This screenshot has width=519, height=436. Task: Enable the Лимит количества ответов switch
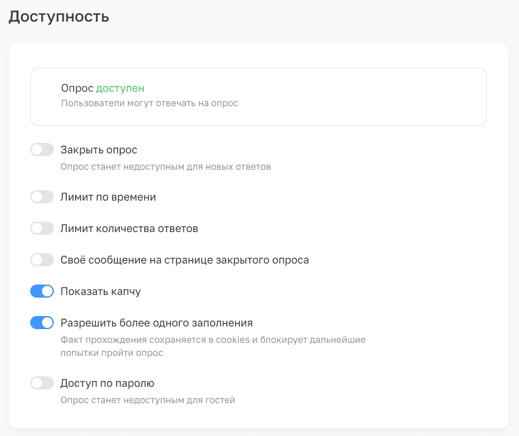coord(42,228)
